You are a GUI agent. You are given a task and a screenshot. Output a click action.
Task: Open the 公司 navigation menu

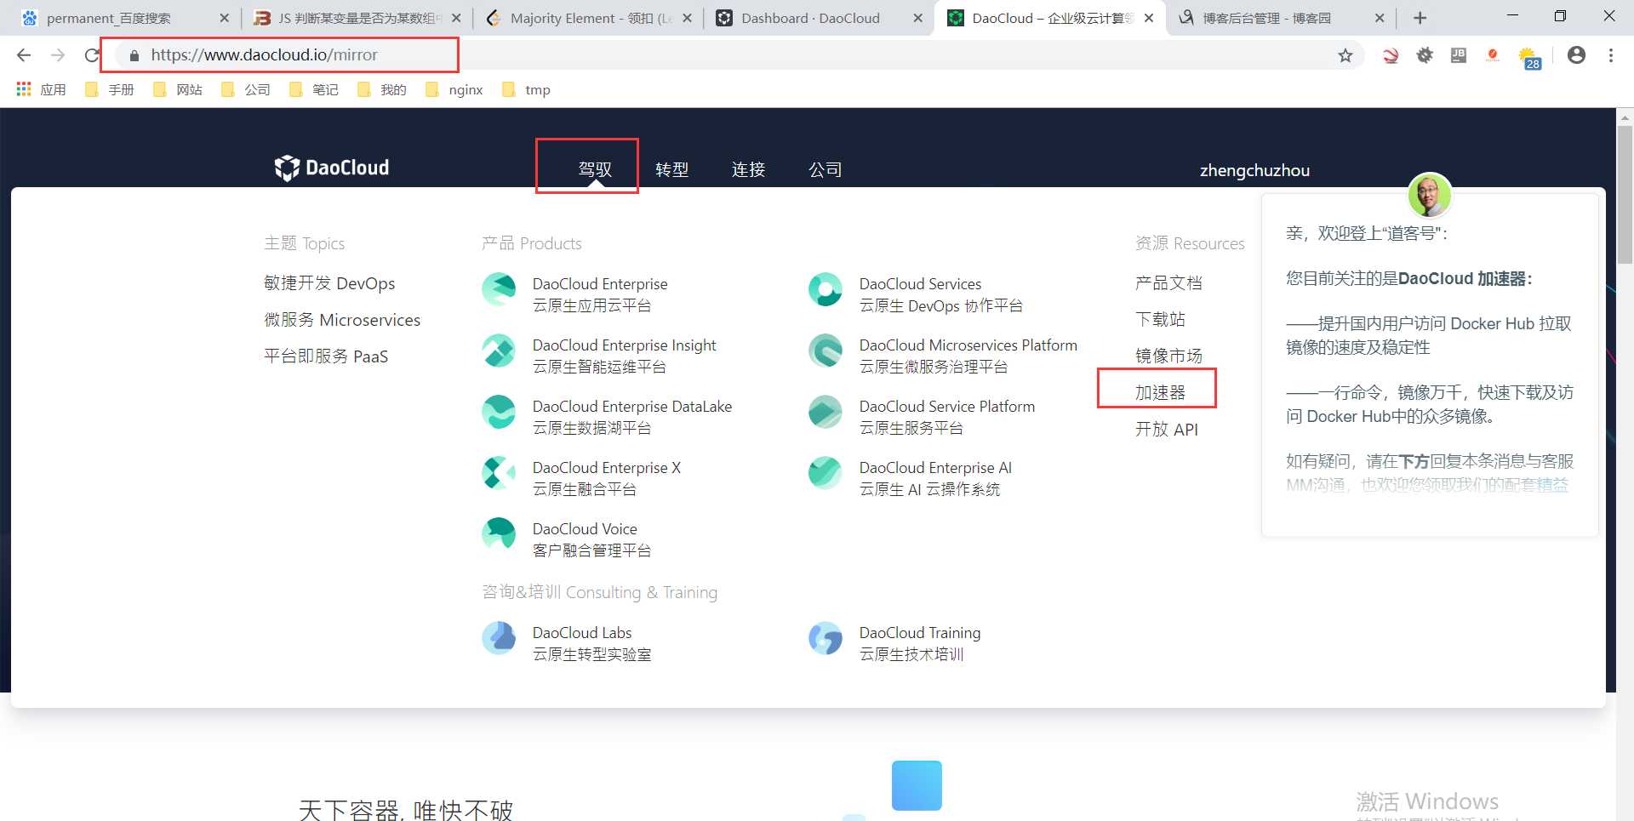coord(825,169)
